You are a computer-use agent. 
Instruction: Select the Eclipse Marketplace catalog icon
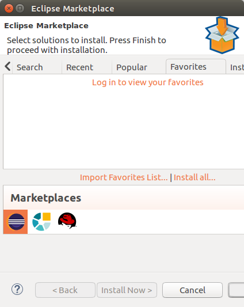click(x=16, y=222)
